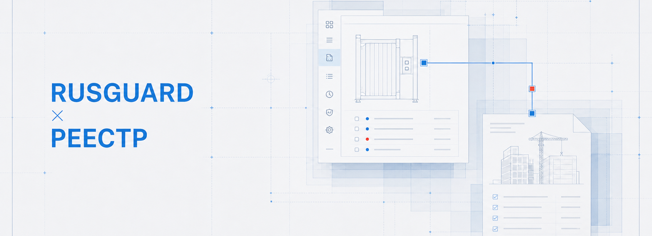Tick checkbox in the row with shortest line
Viewport: 652px width, 236px height.
[x=357, y=150]
